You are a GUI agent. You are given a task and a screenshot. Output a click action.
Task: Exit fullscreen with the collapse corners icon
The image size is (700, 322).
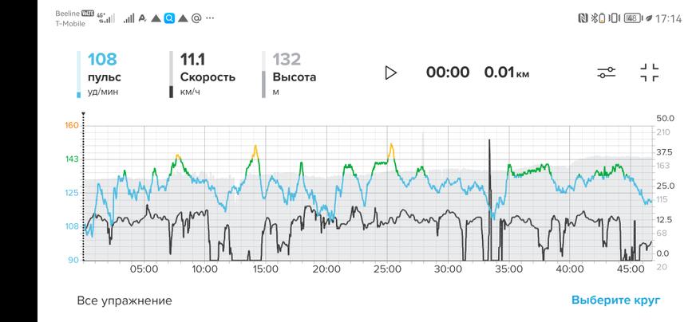point(650,73)
